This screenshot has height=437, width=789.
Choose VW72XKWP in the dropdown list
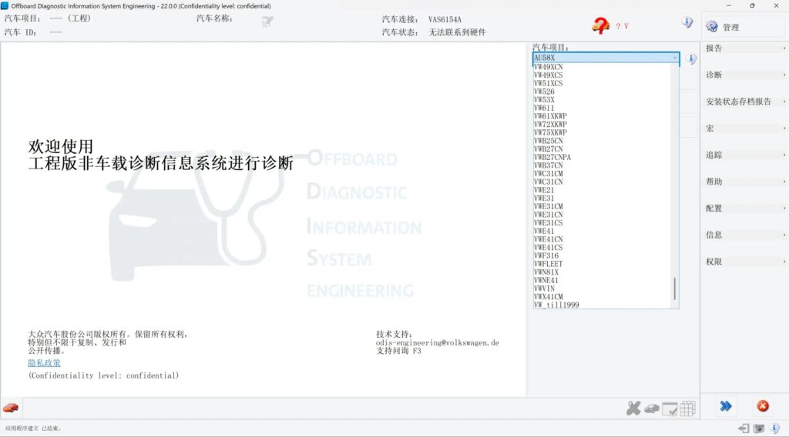tap(602, 124)
